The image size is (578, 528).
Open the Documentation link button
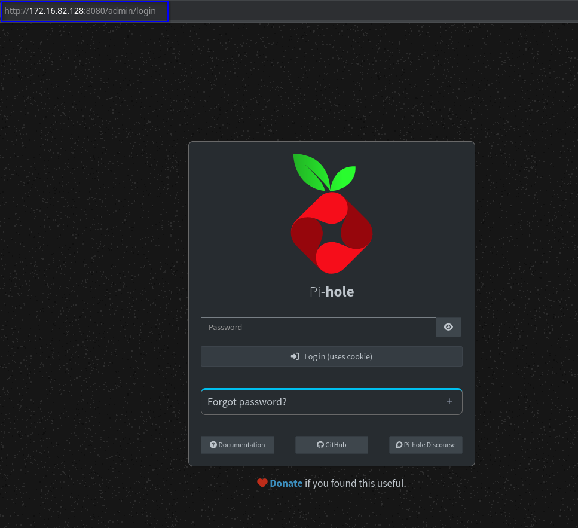[237, 445]
